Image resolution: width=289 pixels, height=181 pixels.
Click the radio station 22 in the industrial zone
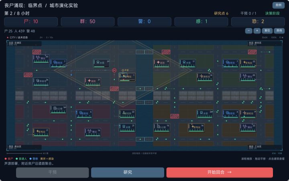248,128
